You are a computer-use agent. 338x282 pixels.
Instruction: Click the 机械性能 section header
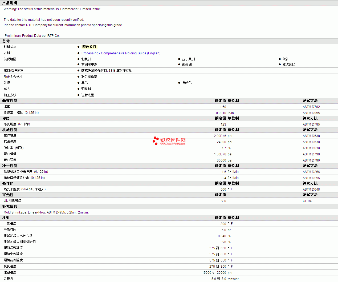pyautogui.click(x=10, y=130)
